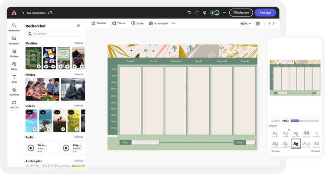The width and height of the screenshot is (325, 174).
Task: Open the toolbar overflow menu after Arrière-plan
Action: tap(174, 23)
